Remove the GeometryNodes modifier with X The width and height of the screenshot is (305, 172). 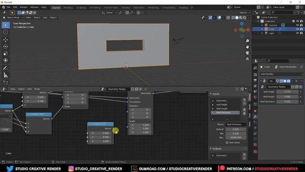click(296, 81)
